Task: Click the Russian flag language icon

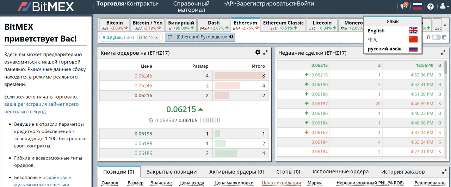Action: coord(418,6)
